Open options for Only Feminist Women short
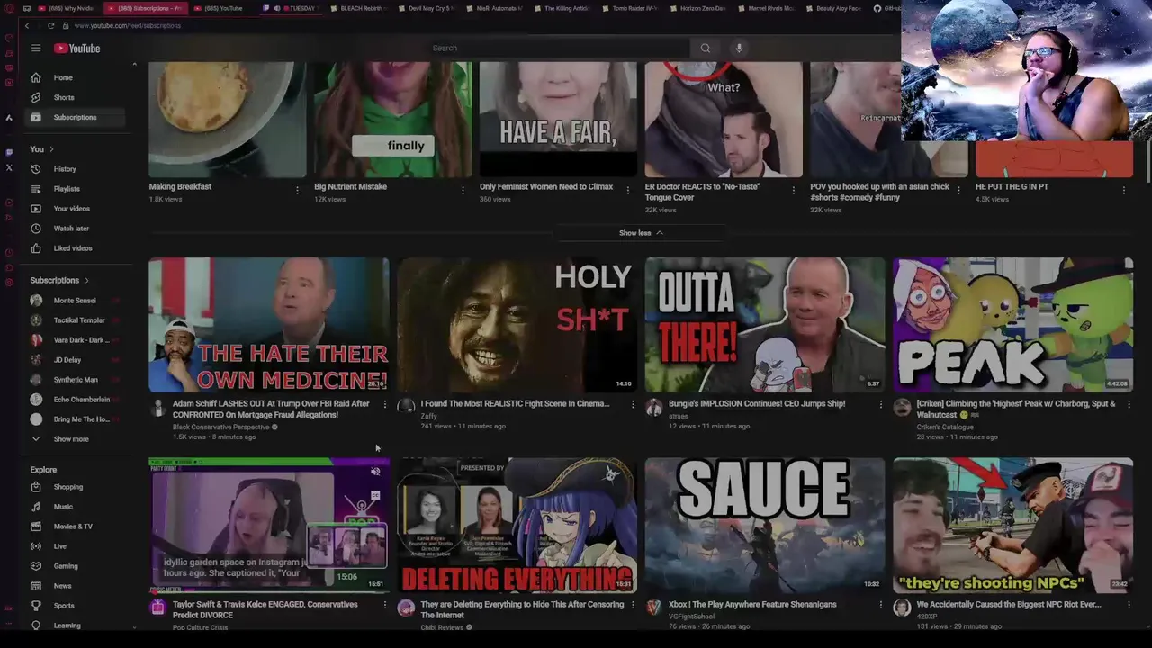This screenshot has height=648, width=1152. (628, 190)
